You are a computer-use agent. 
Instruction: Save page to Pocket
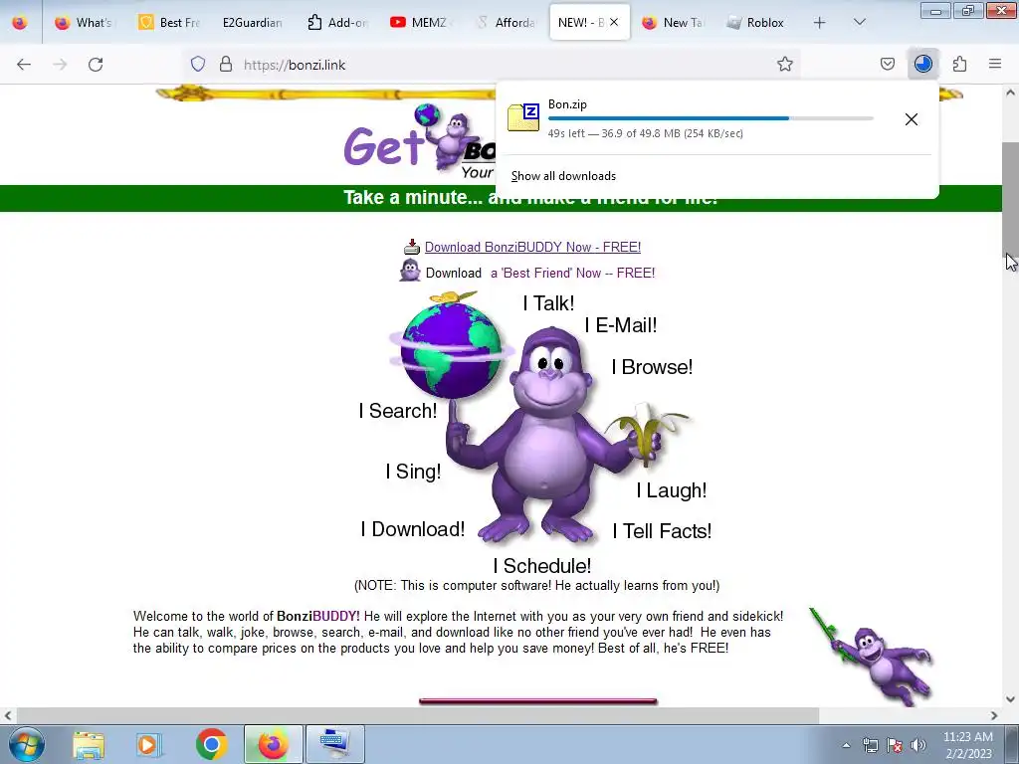click(888, 65)
